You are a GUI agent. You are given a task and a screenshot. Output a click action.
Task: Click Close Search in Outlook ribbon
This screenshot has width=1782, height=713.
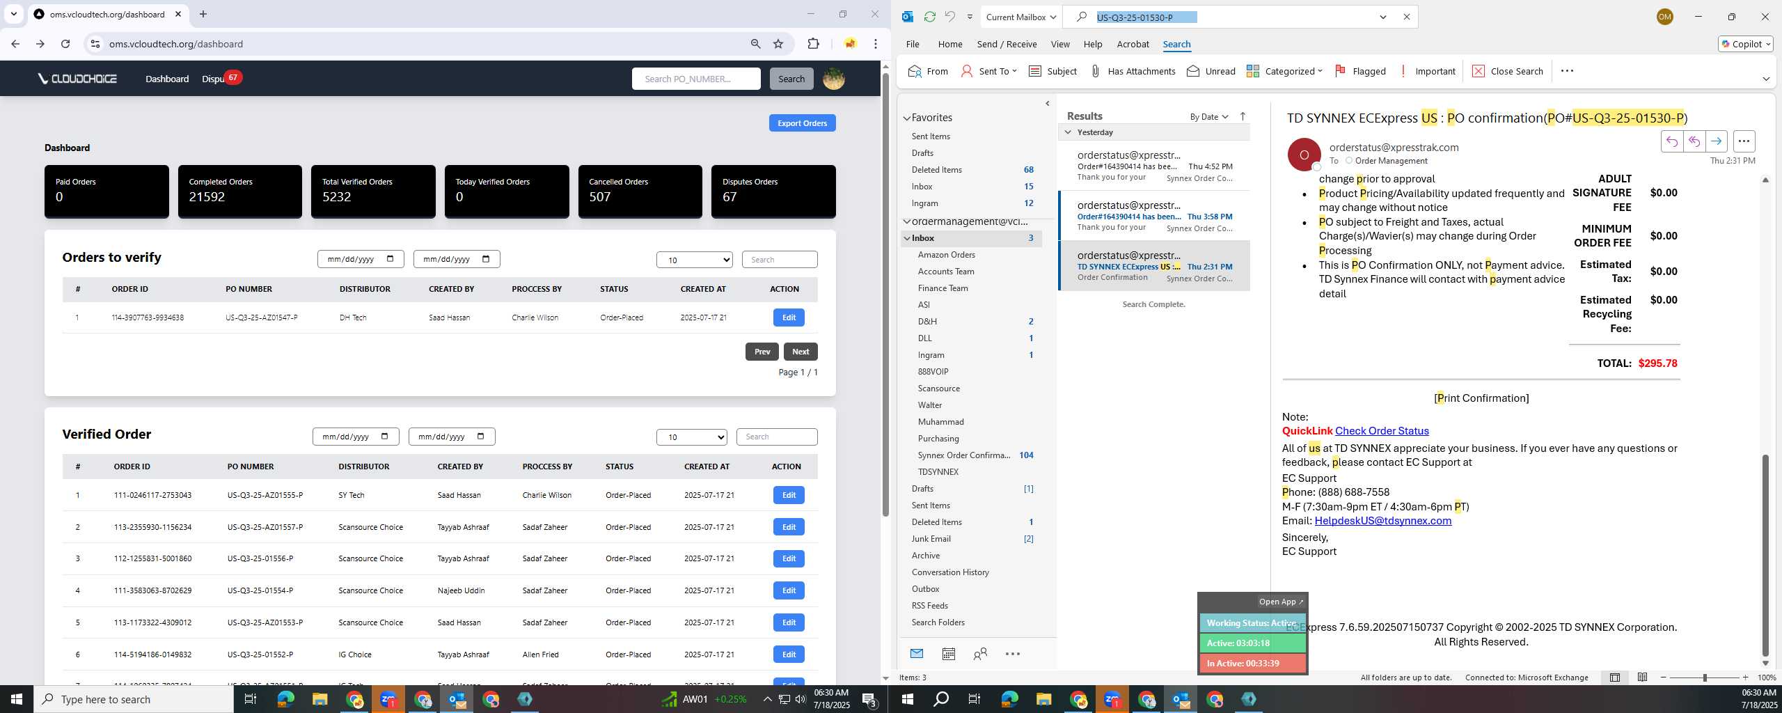1508,71
